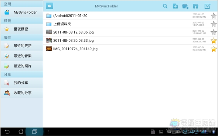218x136 pixels.
Task: Open the search magnifier icon
Action: [x=165, y=6]
